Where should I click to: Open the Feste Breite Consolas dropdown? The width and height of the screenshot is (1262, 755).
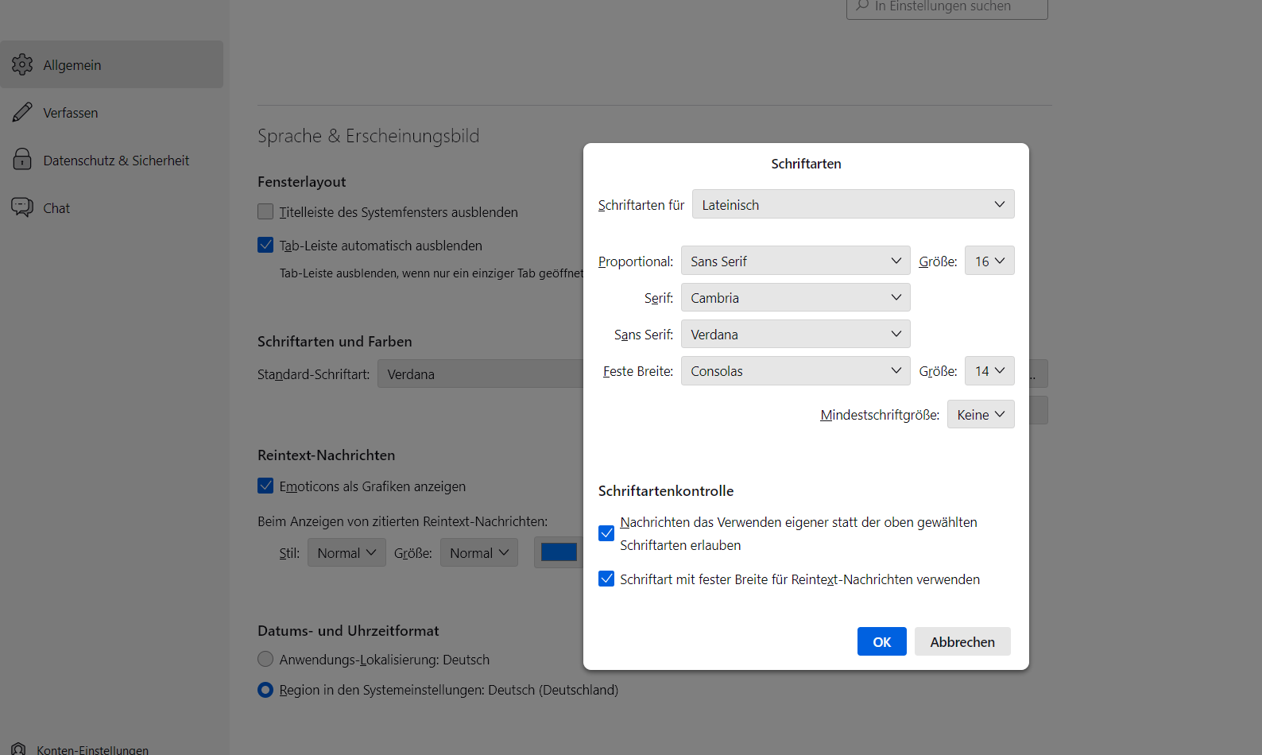coord(795,371)
